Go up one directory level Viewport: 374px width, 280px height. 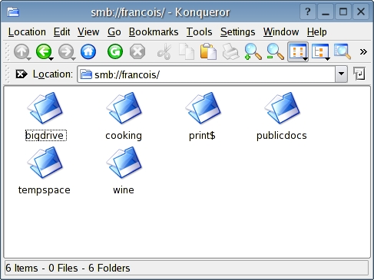[22, 51]
